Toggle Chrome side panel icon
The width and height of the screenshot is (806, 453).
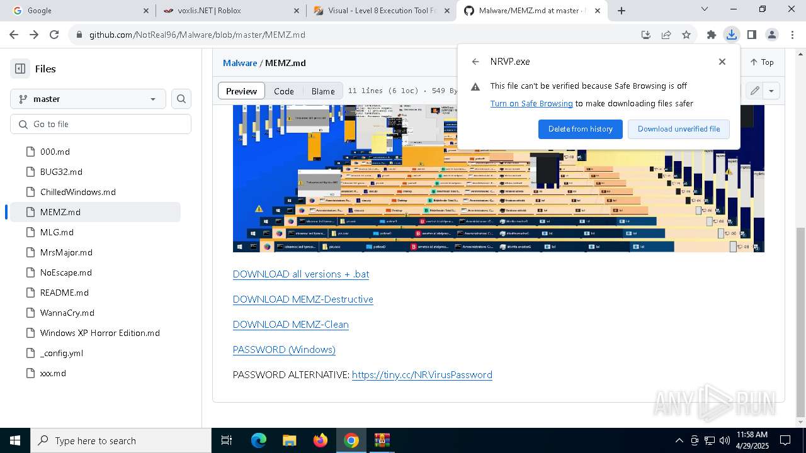752,35
